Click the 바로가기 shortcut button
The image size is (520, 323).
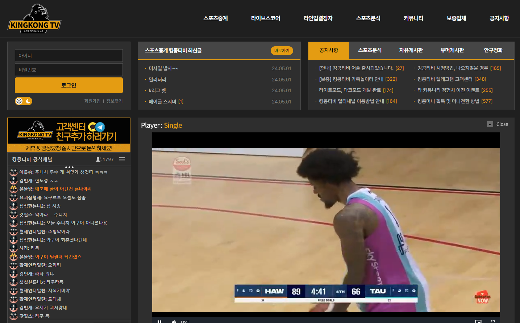coord(282,51)
